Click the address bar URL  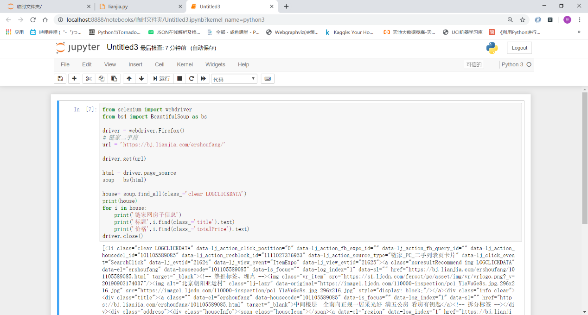click(166, 20)
